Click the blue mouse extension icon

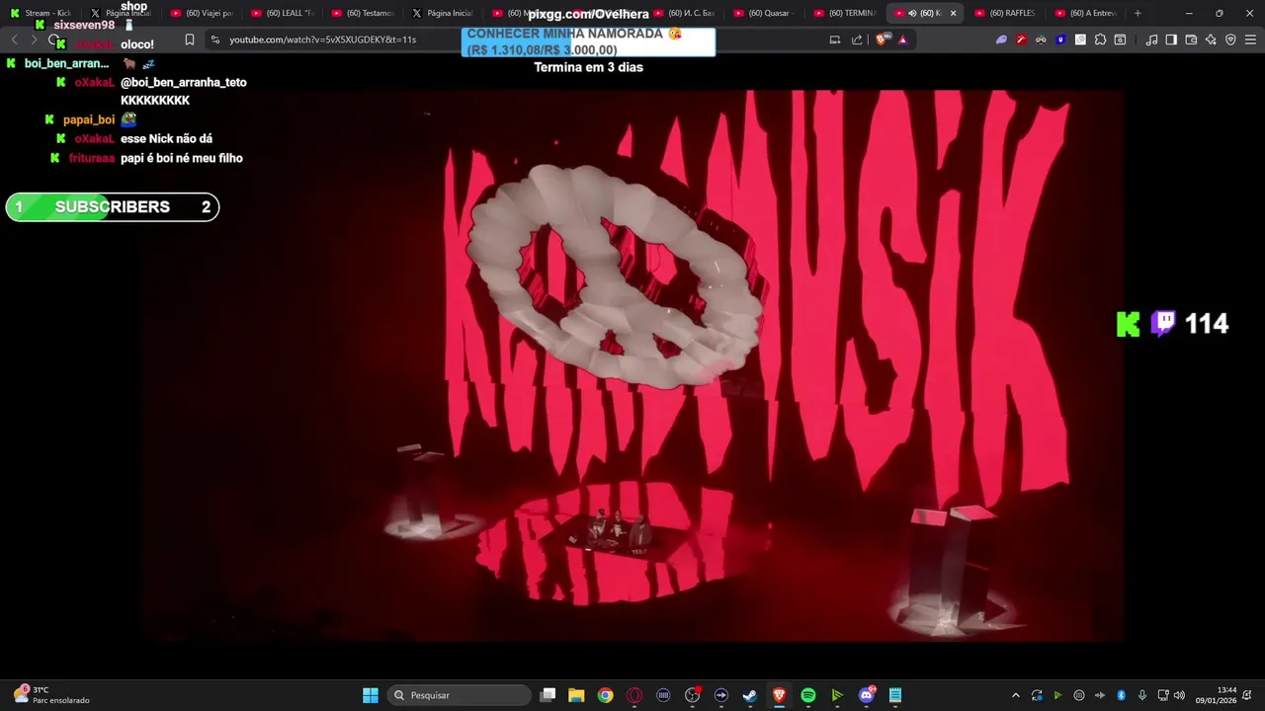(x=1060, y=39)
